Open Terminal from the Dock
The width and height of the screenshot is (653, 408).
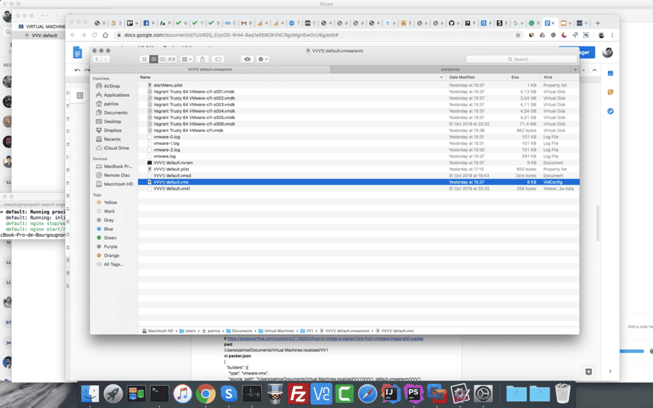click(160, 394)
